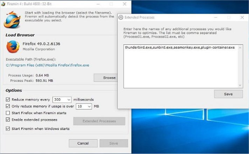Minimize the Extended Processes dialog
The width and height of the screenshot is (249, 154).
(216, 17)
